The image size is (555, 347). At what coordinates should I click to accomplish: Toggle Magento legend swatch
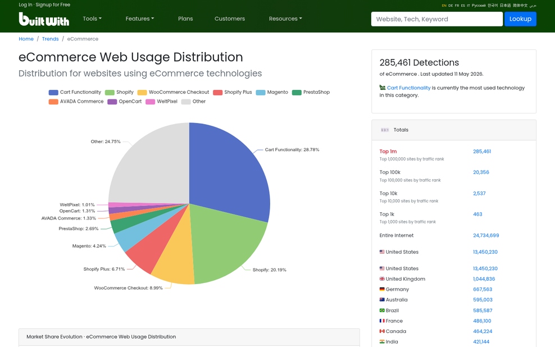click(261, 92)
